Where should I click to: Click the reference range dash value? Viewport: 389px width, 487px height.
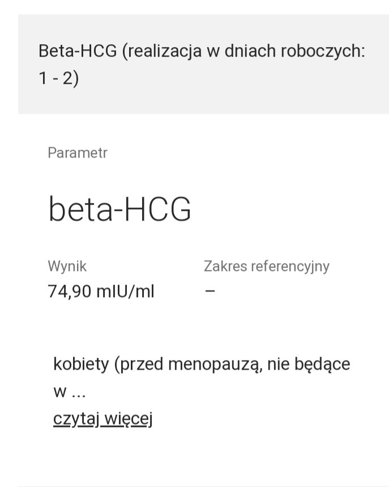coord(210,291)
